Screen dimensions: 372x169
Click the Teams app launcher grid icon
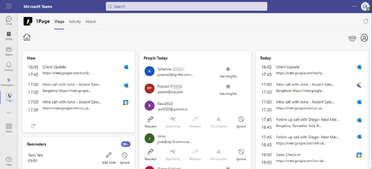tap(9, 6)
